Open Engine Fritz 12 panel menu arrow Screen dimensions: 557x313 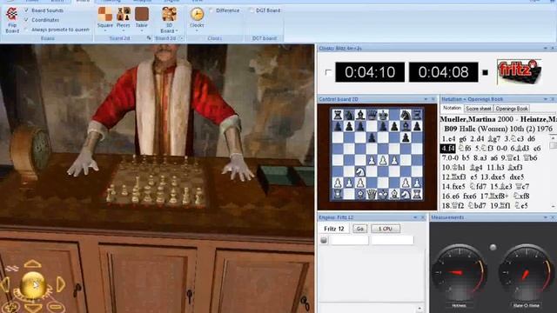click(415, 217)
